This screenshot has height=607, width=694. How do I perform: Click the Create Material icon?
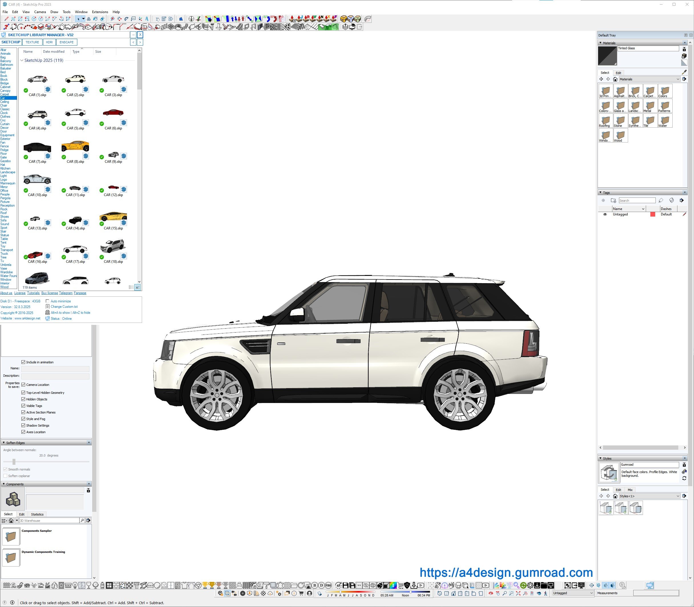684,56
